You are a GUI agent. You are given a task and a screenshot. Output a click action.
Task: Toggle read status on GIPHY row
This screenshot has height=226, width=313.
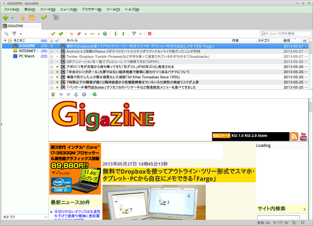(57, 61)
